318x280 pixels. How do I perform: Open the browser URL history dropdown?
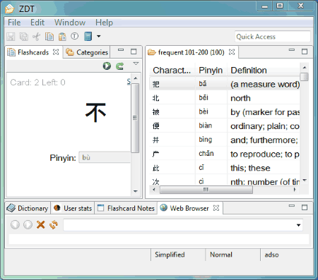pos(298,225)
